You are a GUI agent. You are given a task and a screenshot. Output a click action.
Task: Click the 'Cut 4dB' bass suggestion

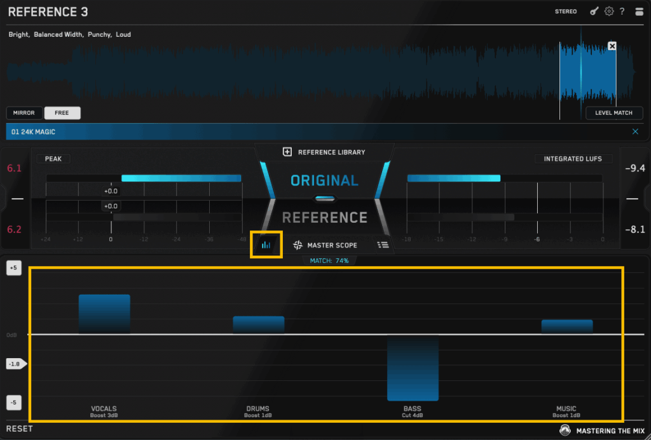[412, 415]
